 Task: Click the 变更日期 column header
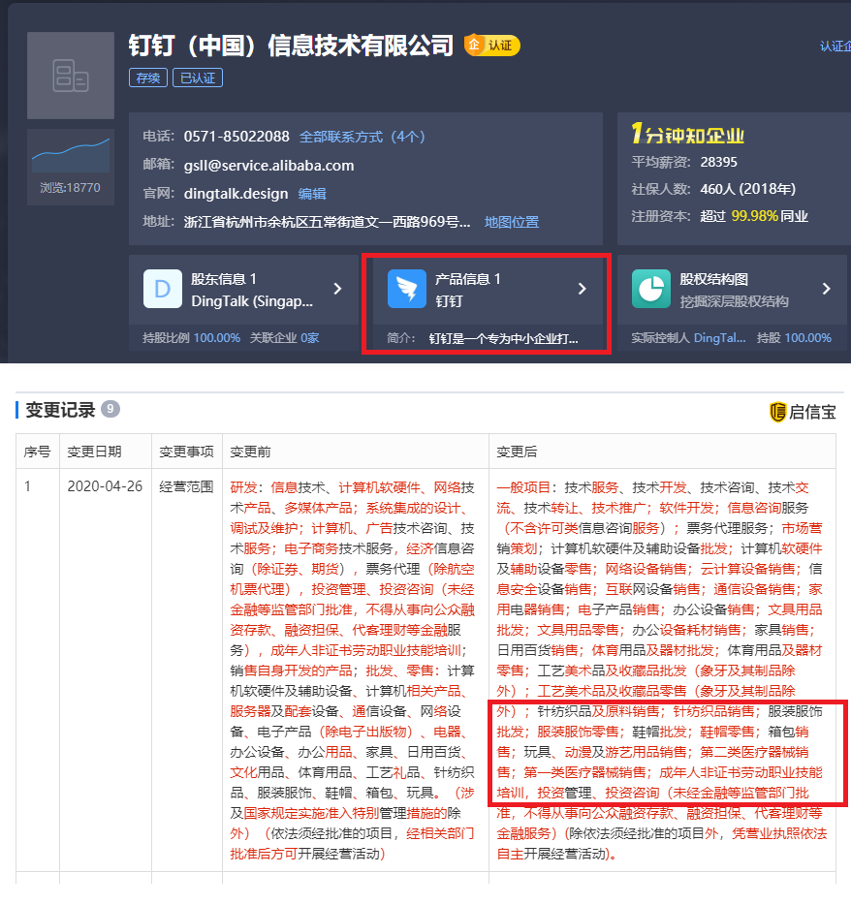[94, 452]
